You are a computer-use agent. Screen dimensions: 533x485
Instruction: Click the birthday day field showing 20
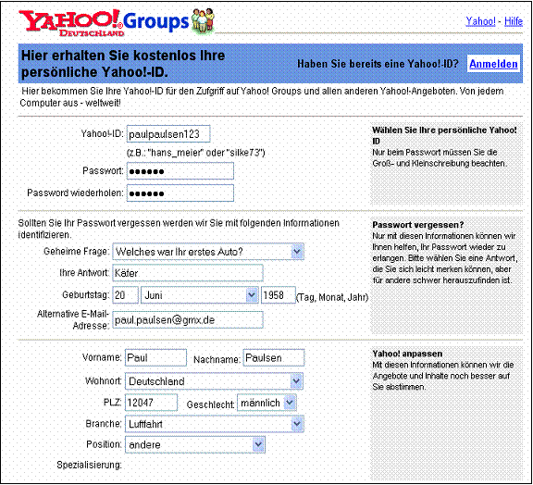click(x=125, y=295)
